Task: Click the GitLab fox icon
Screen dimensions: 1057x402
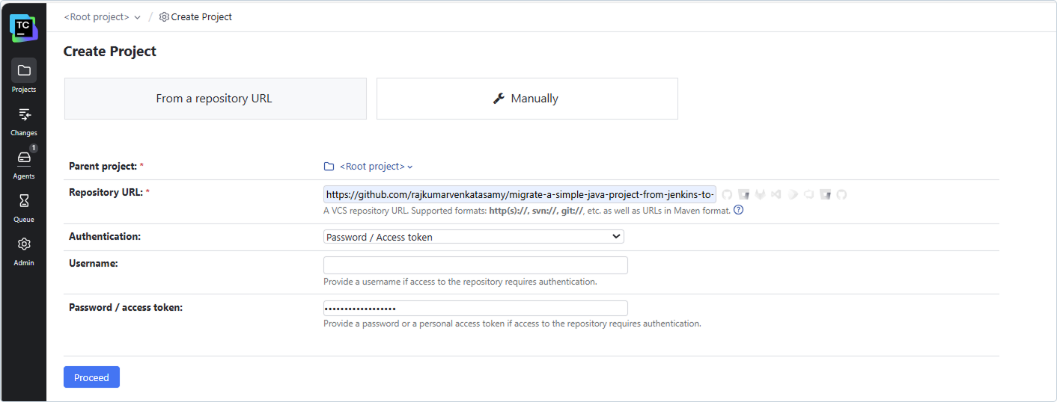Action: click(x=760, y=194)
